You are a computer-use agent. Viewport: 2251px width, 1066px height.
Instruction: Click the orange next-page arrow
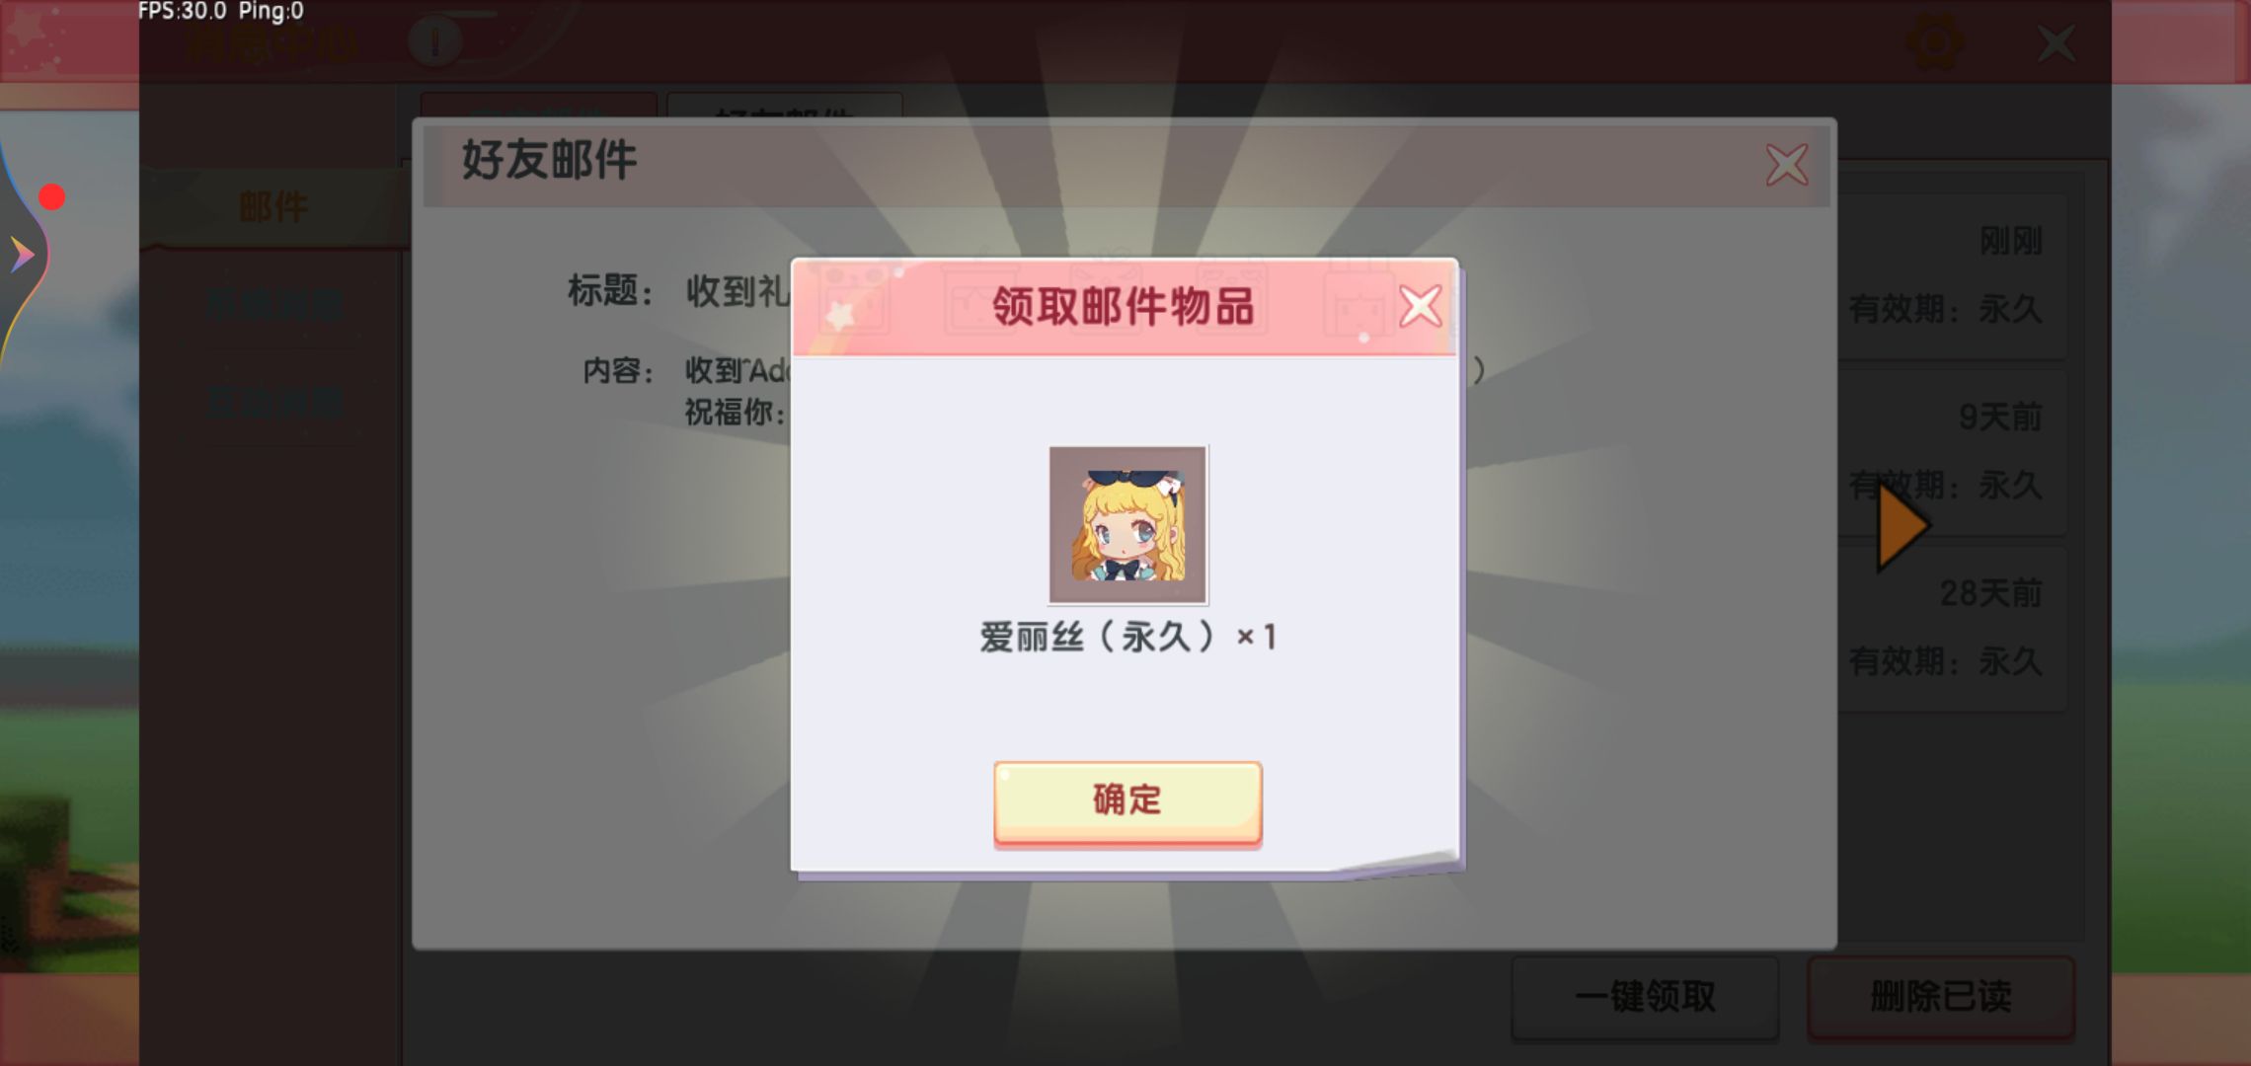[x=1902, y=528]
